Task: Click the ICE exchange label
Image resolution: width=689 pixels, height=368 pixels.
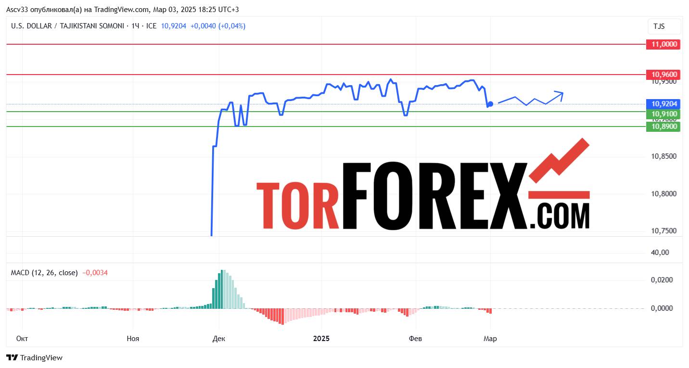Action: click(151, 26)
